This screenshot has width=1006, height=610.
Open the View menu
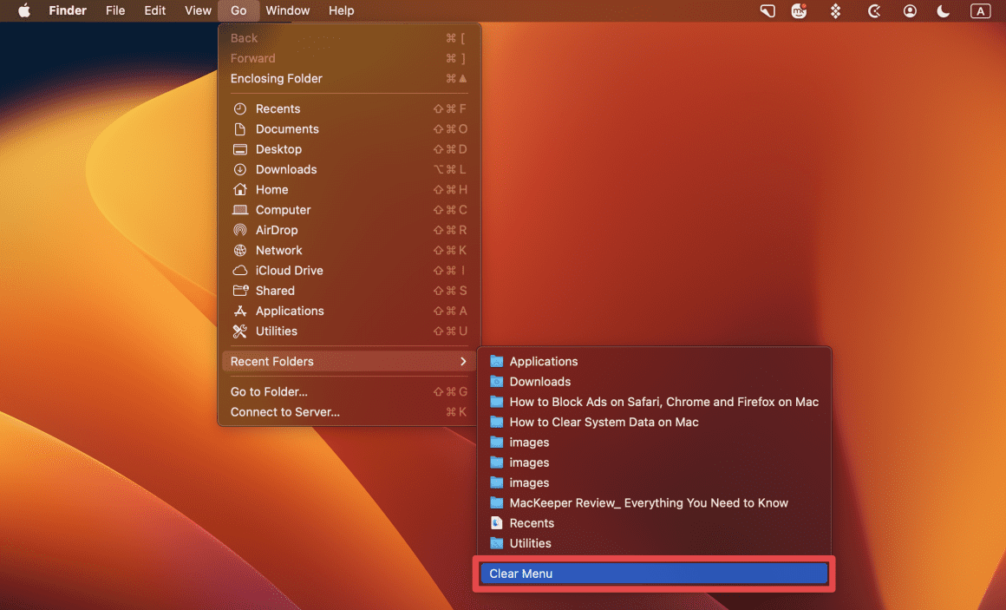[197, 10]
